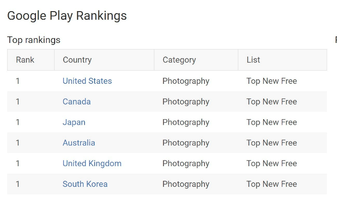Screen dimensions: 337x201
Task: Click the Country column header
Action: tap(77, 60)
